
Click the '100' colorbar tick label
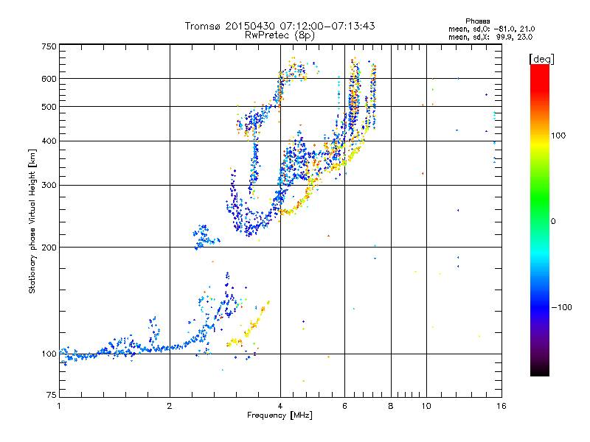tap(558, 136)
